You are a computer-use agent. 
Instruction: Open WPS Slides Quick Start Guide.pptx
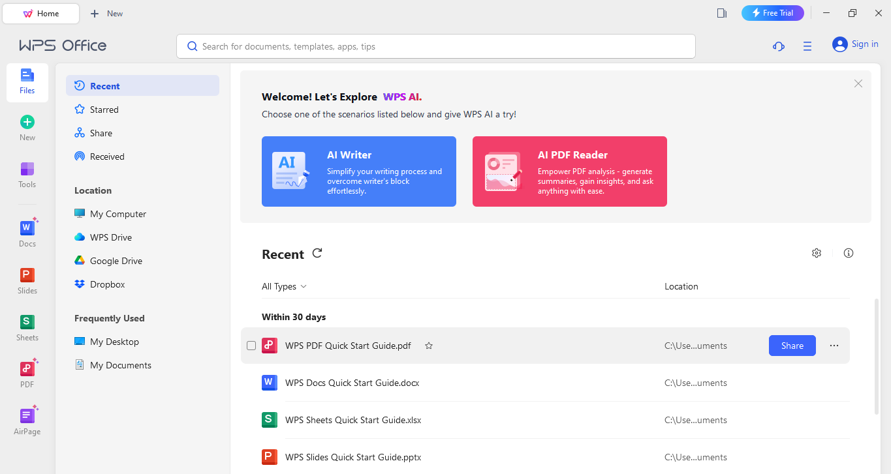[x=353, y=457]
